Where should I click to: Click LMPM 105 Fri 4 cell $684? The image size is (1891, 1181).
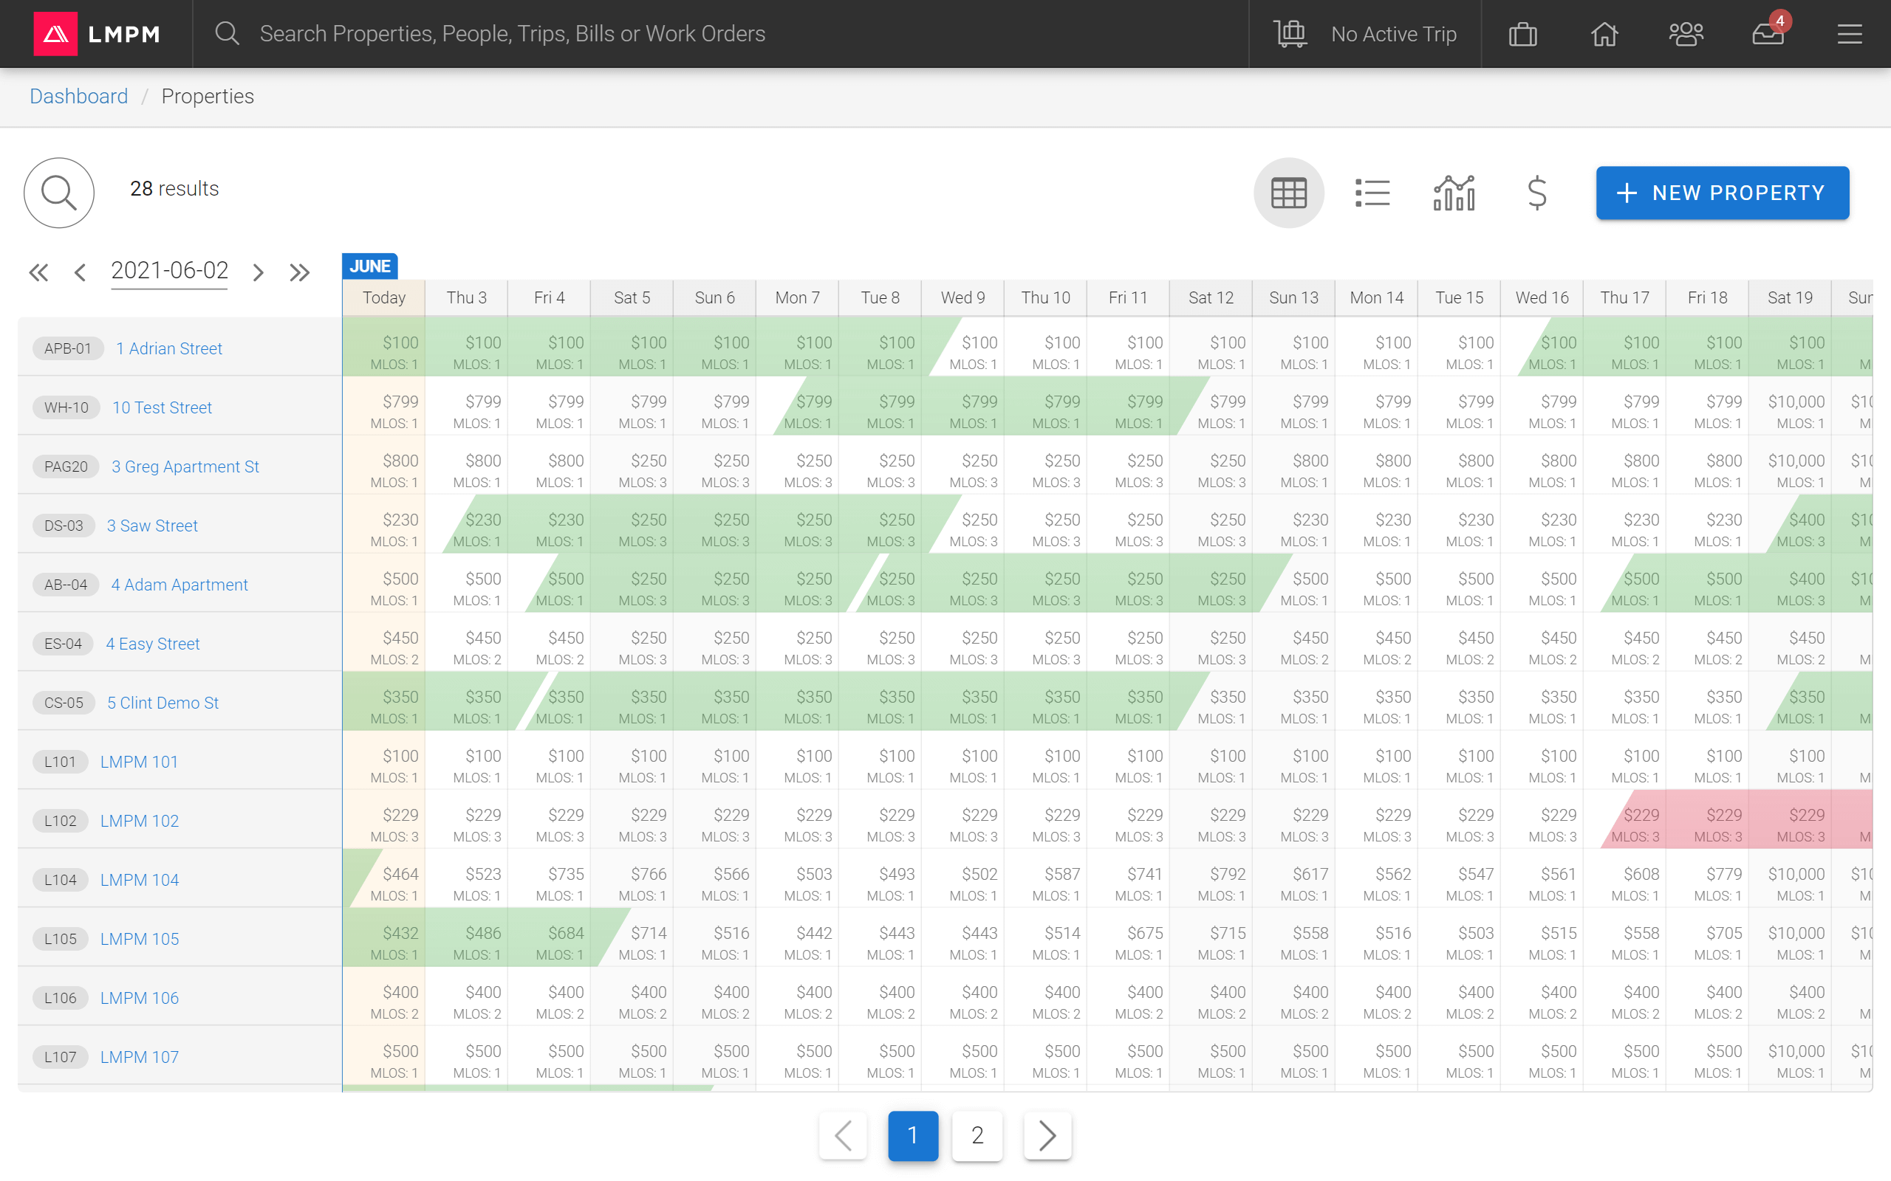click(550, 937)
